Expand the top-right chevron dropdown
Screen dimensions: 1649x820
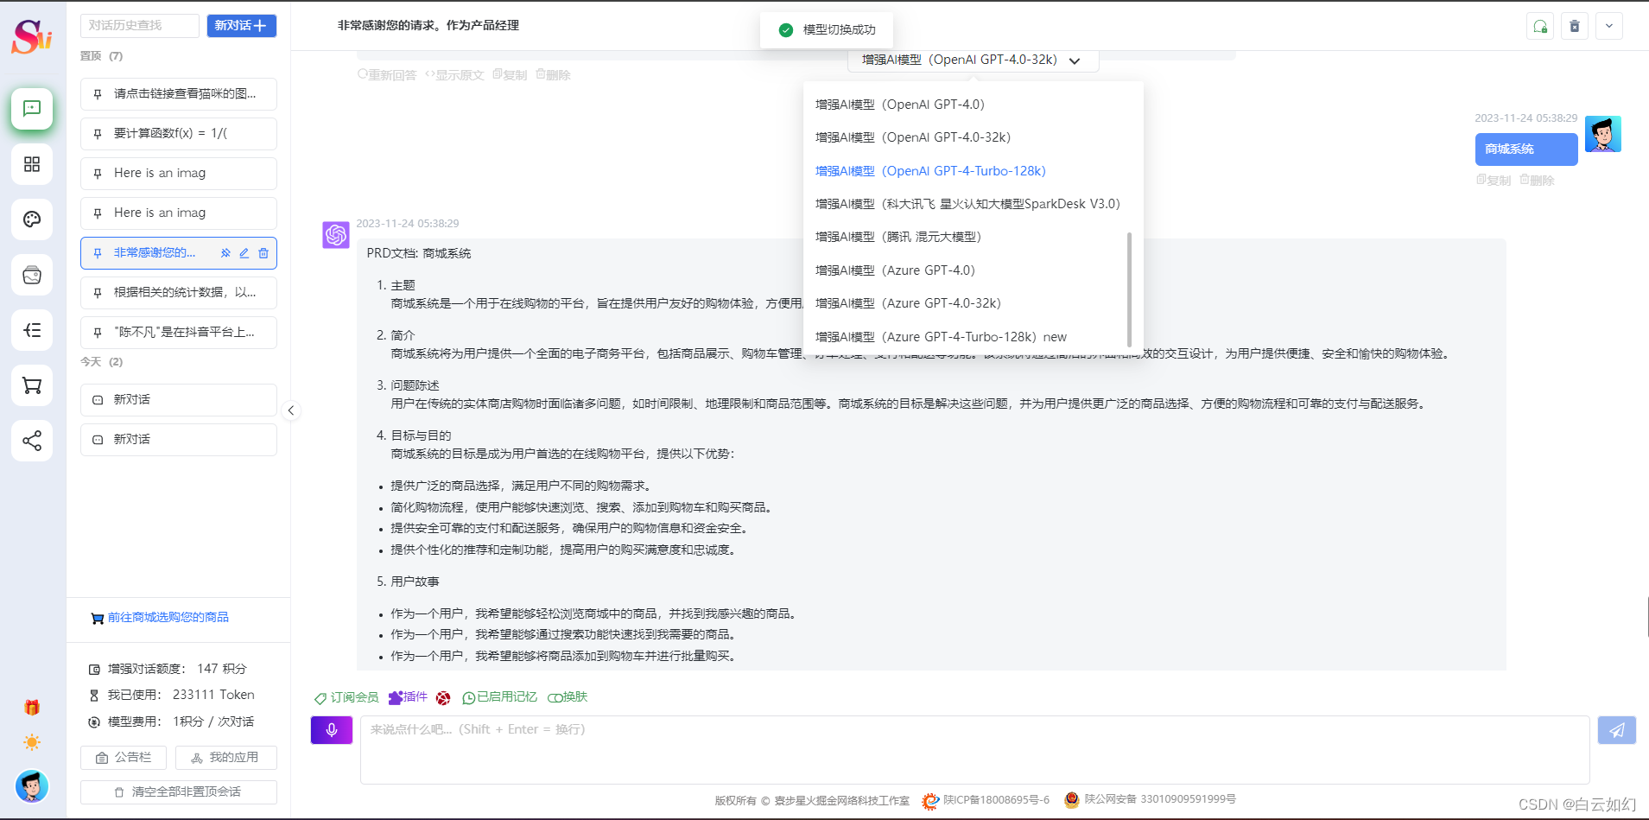tap(1609, 26)
